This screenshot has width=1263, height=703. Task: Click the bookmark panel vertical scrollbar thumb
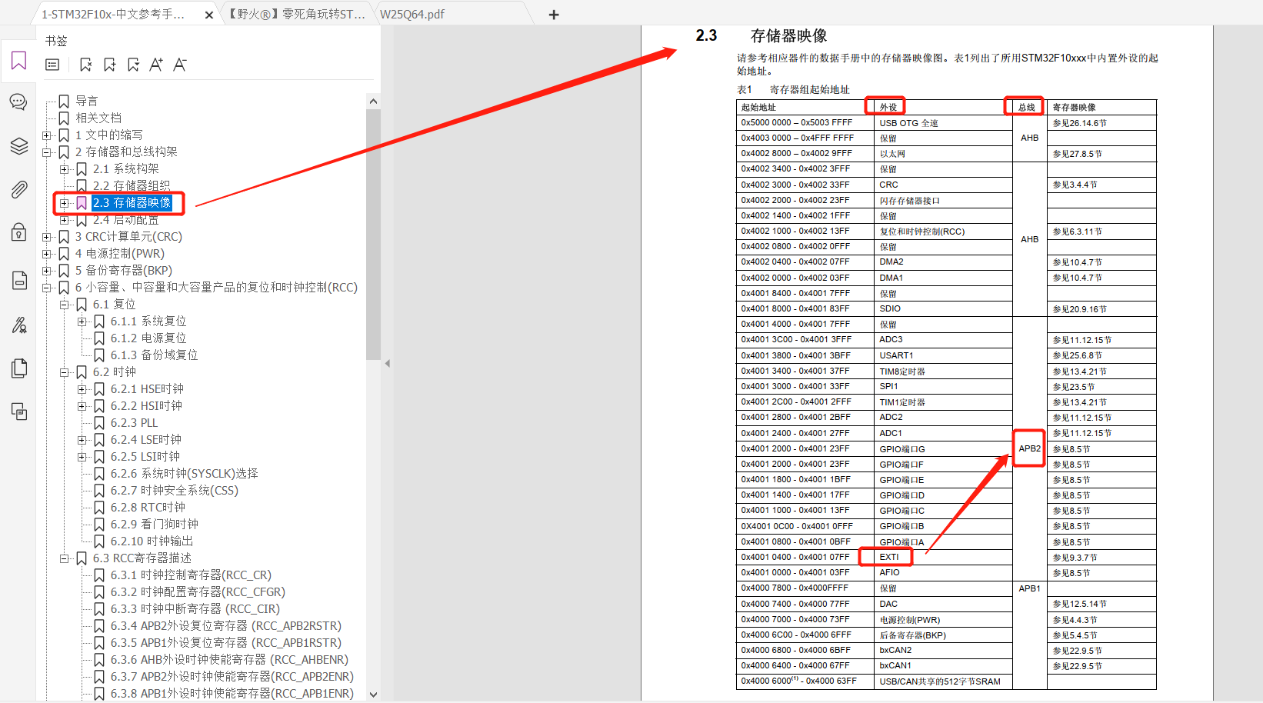(x=373, y=235)
